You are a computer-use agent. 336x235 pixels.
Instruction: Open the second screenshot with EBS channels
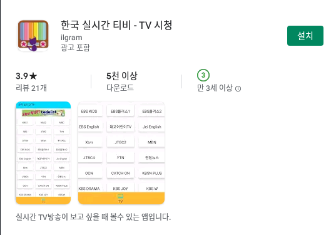coord(121,153)
